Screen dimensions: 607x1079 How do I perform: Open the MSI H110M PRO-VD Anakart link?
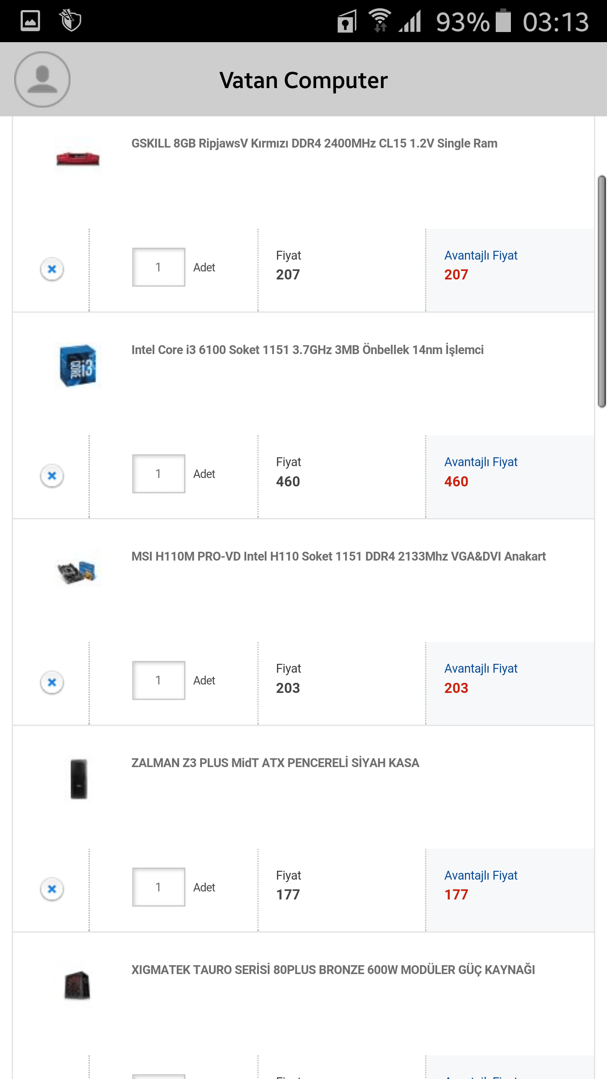(338, 556)
